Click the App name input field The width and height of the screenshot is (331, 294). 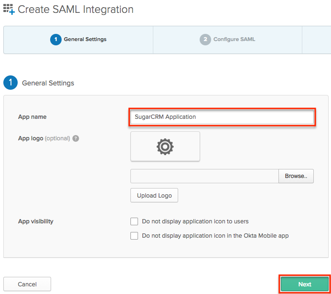(x=222, y=117)
